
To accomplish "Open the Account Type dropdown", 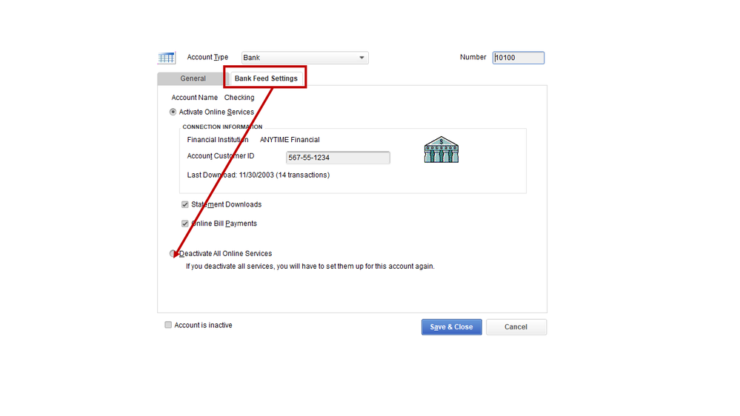I will (305, 58).
